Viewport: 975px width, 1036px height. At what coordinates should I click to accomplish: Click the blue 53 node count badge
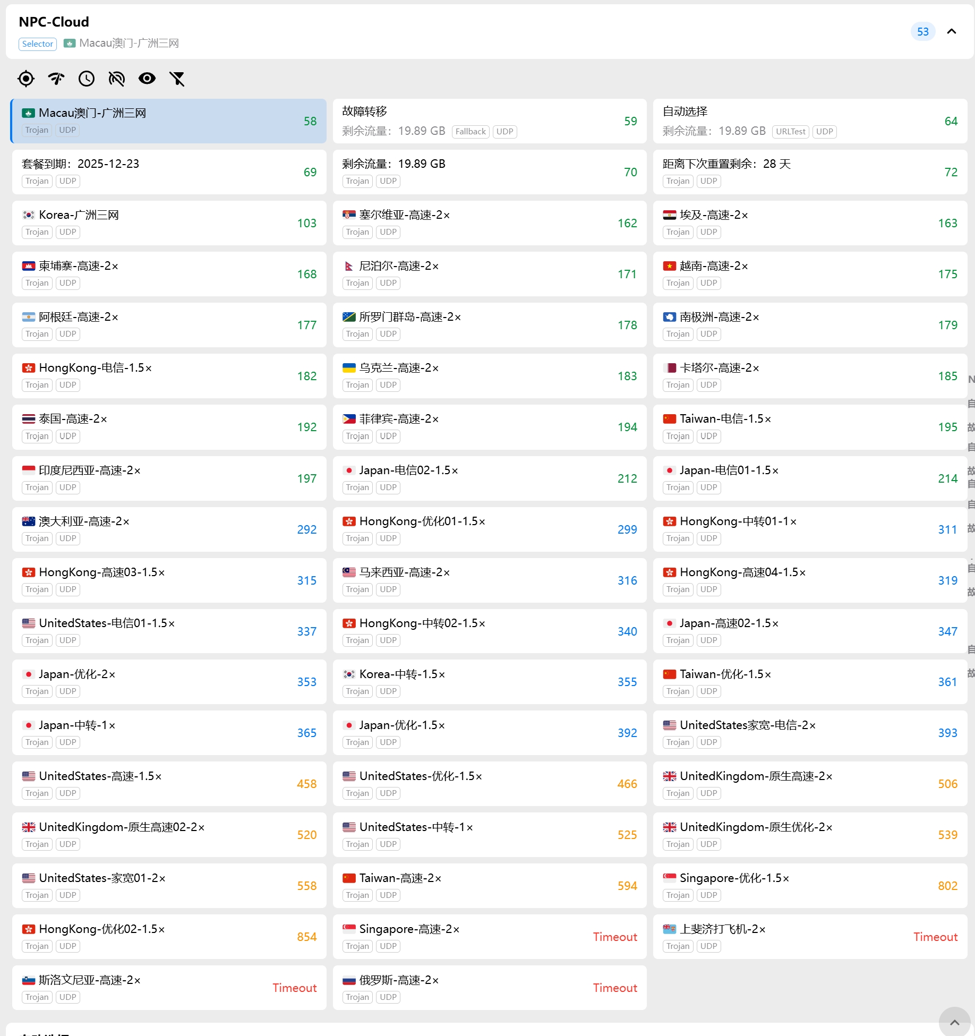[x=922, y=31]
